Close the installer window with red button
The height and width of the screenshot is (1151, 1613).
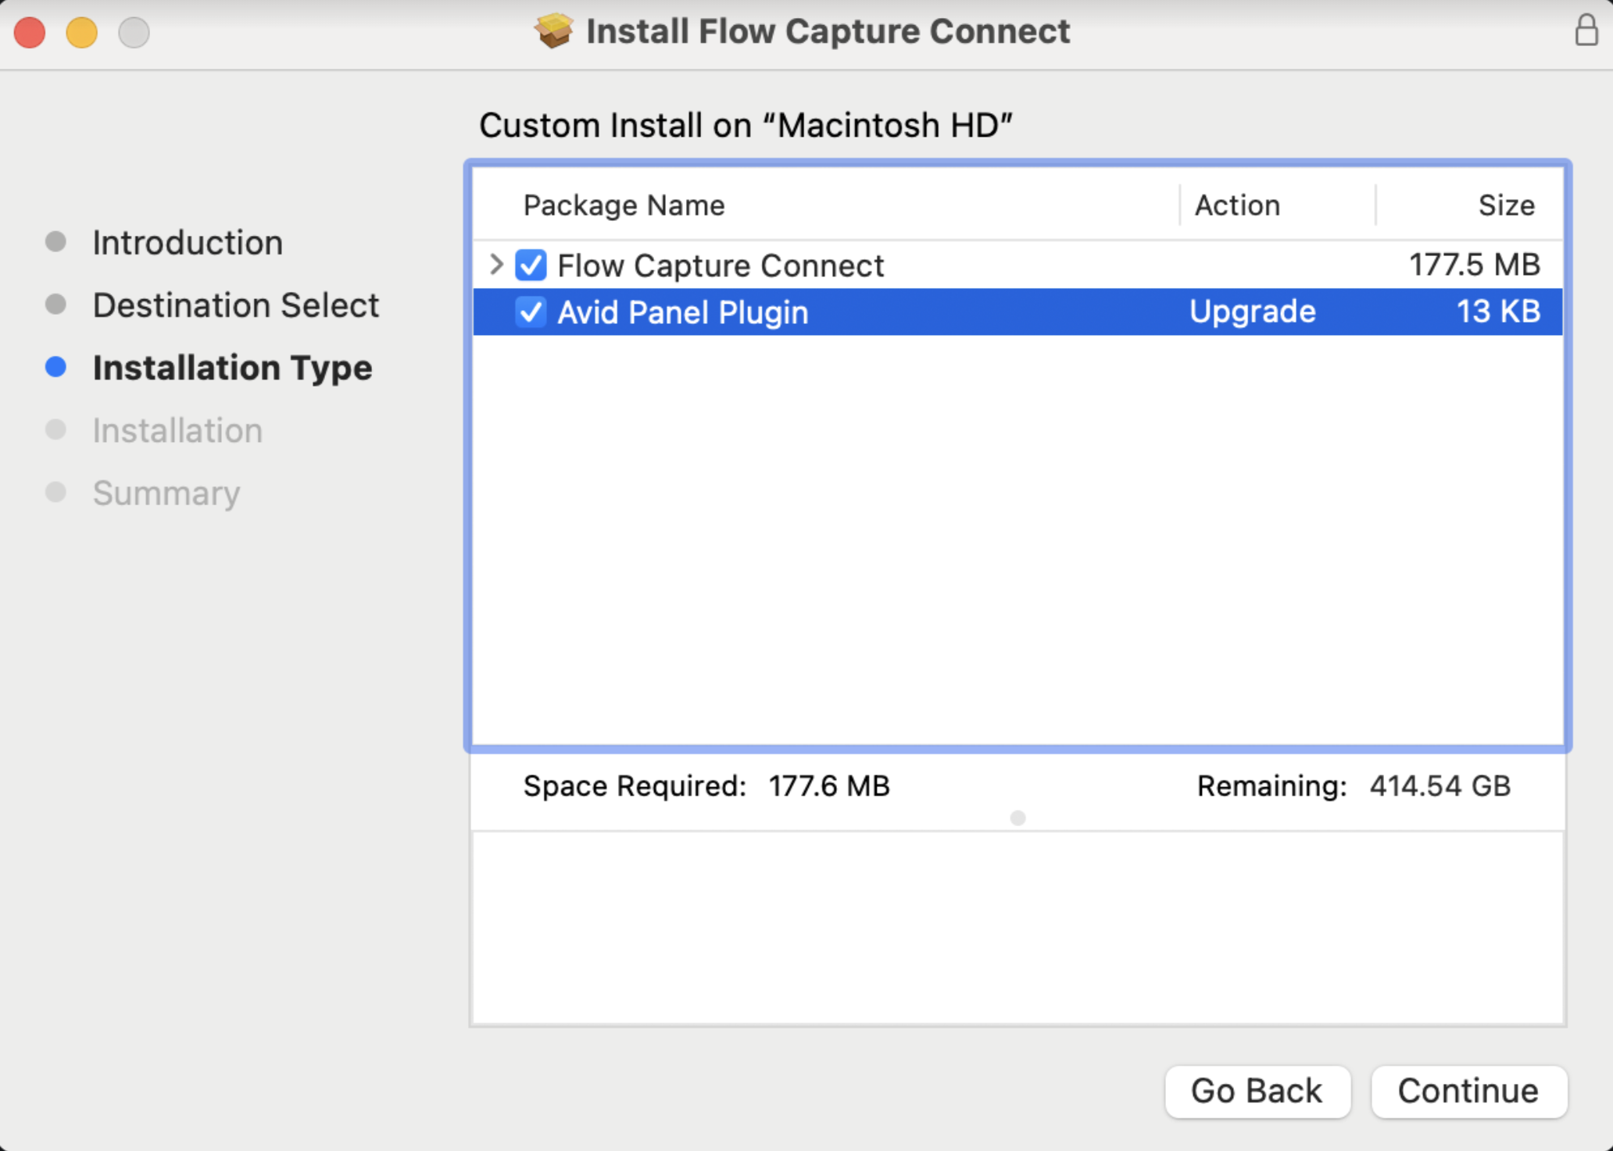pyautogui.click(x=30, y=32)
